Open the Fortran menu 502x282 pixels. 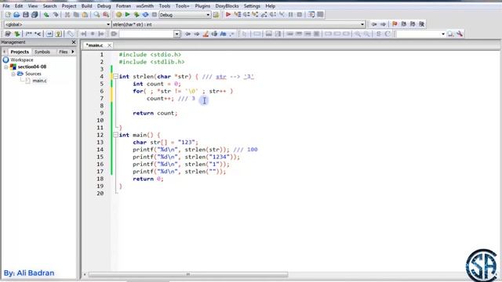point(123,5)
